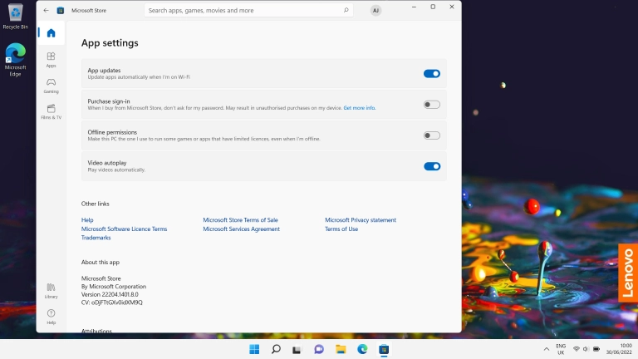Open taskbar Search

(276, 349)
